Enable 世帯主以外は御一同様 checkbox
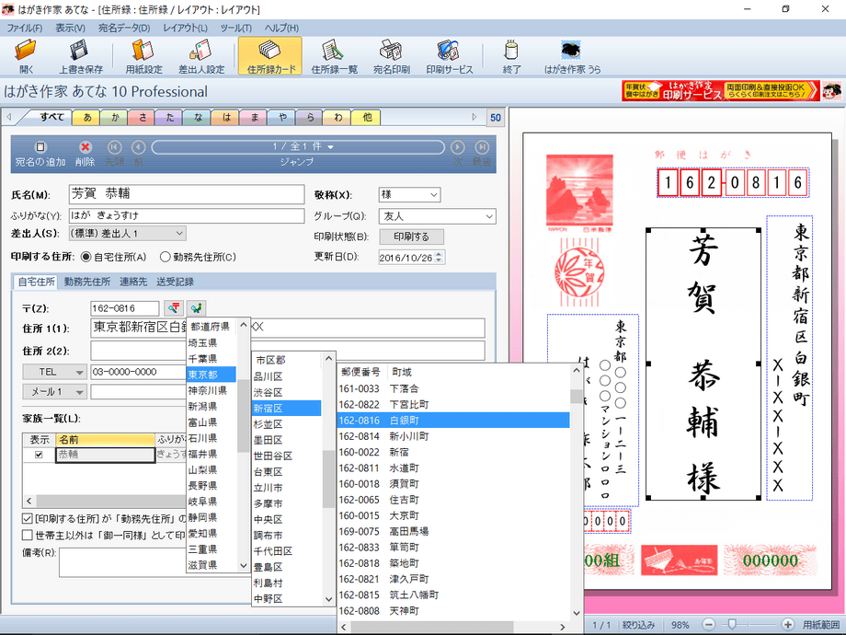846x635 pixels. 27,535
